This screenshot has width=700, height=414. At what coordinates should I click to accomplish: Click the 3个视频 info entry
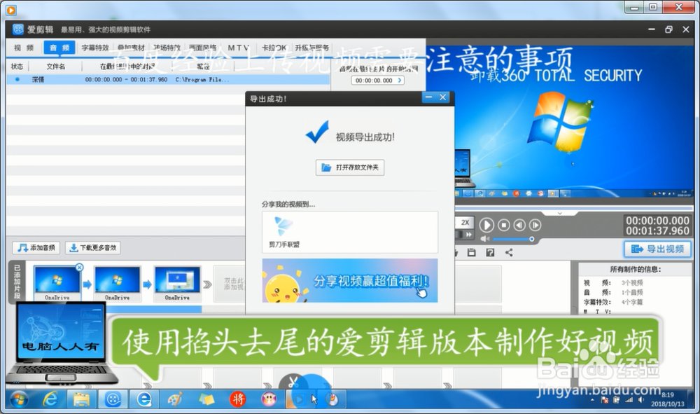[x=632, y=283]
